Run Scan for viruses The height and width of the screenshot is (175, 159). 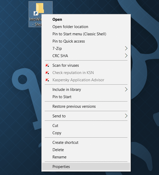[86, 65]
